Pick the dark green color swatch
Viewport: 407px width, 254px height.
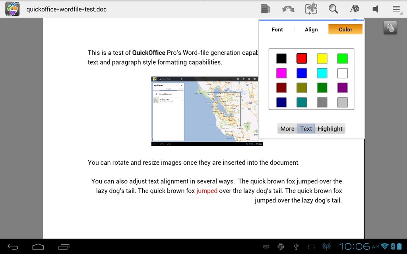(x=322, y=88)
